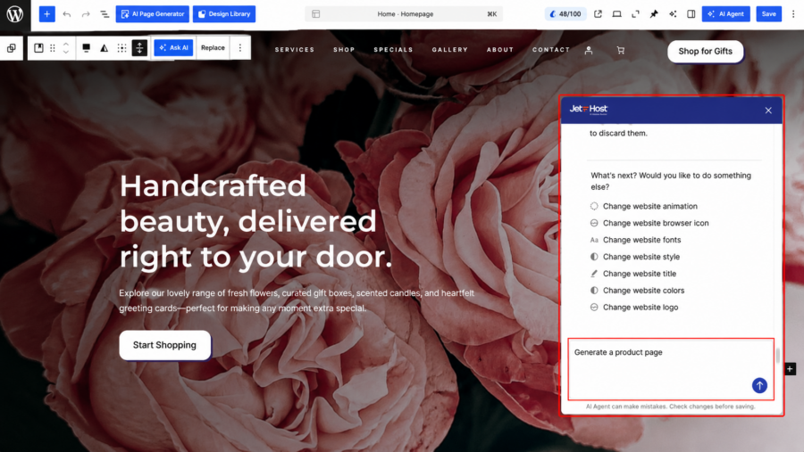Click the Ask AI button
The height and width of the screenshot is (452, 804).
(x=174, y=47)
